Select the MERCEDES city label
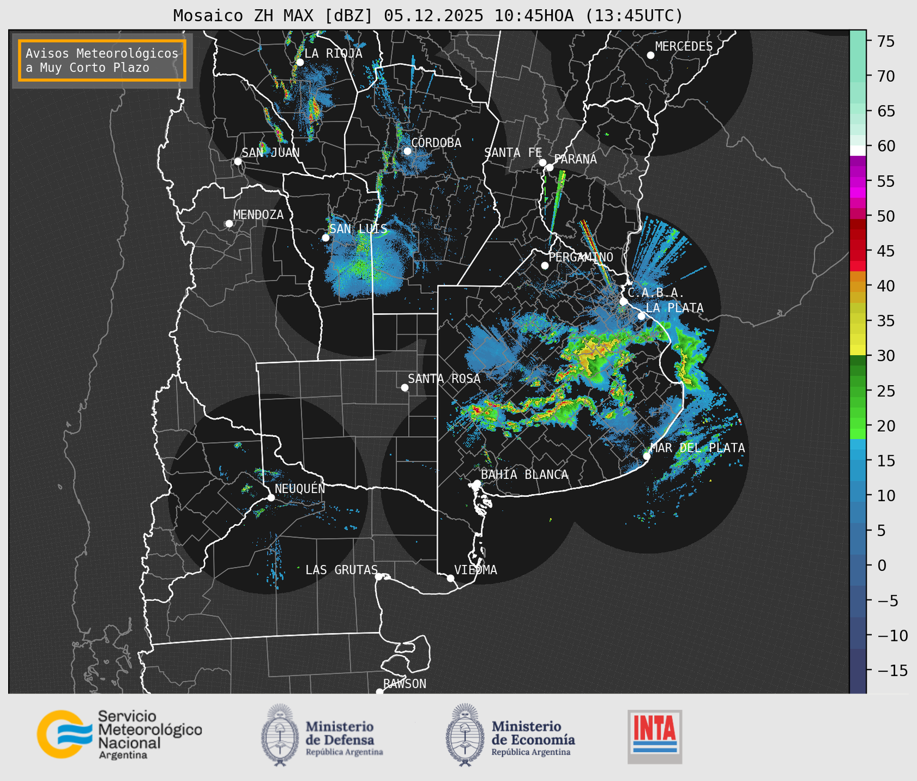Image resolution: width=917 pixels, height=781 pixels. point(684,47)
